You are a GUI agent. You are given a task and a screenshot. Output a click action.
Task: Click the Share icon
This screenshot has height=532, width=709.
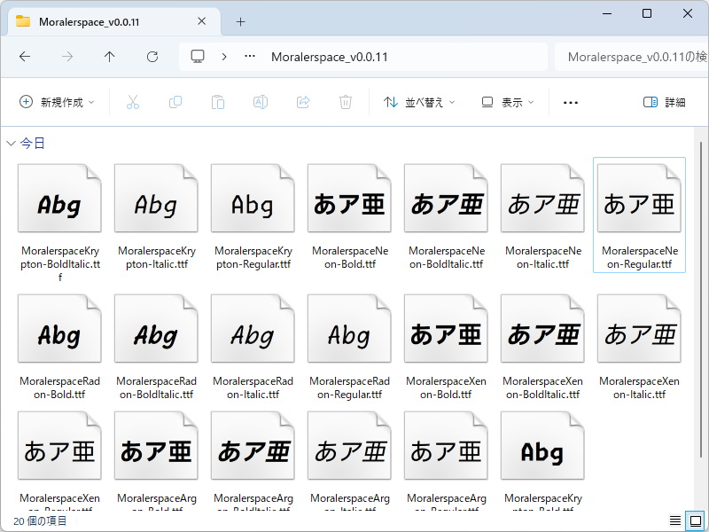click(303, 102)
